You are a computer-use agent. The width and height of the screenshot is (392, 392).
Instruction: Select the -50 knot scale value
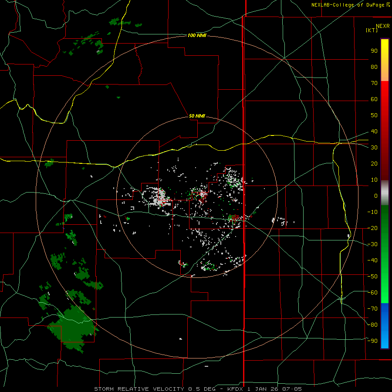click(372, 277)
